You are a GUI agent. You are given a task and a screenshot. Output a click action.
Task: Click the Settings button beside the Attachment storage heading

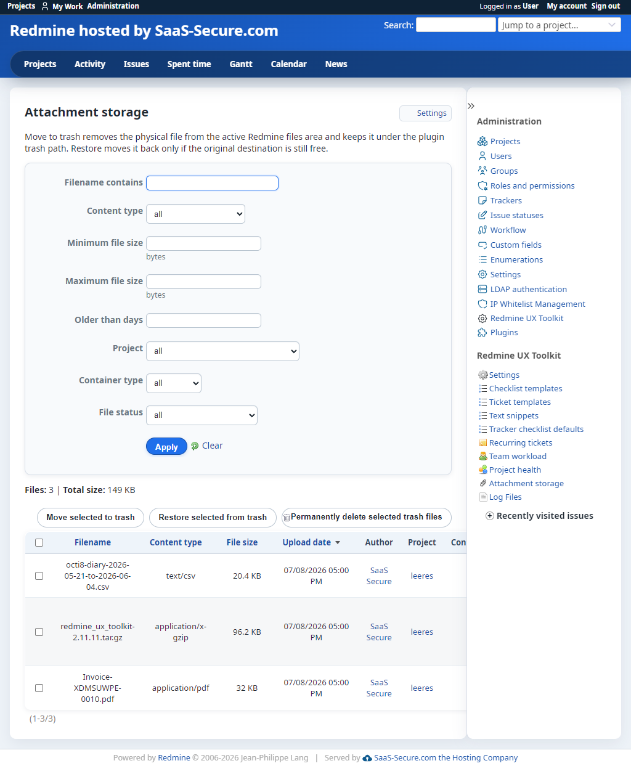(x=425, y=113)
